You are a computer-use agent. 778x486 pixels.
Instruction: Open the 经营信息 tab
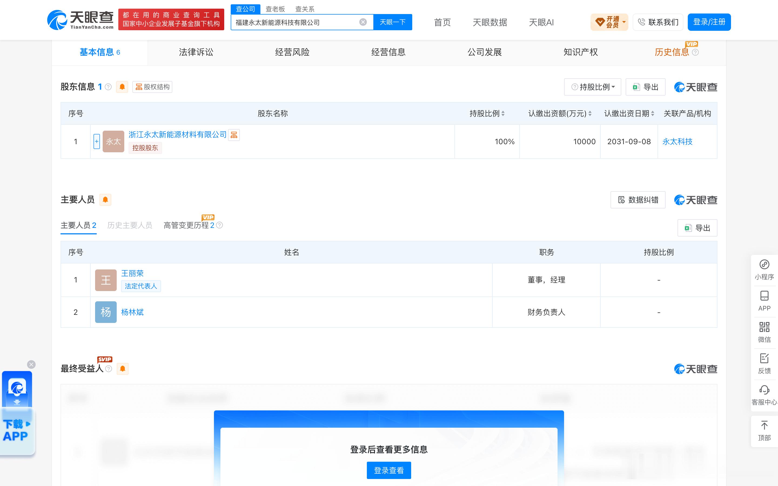coord(388,52)
